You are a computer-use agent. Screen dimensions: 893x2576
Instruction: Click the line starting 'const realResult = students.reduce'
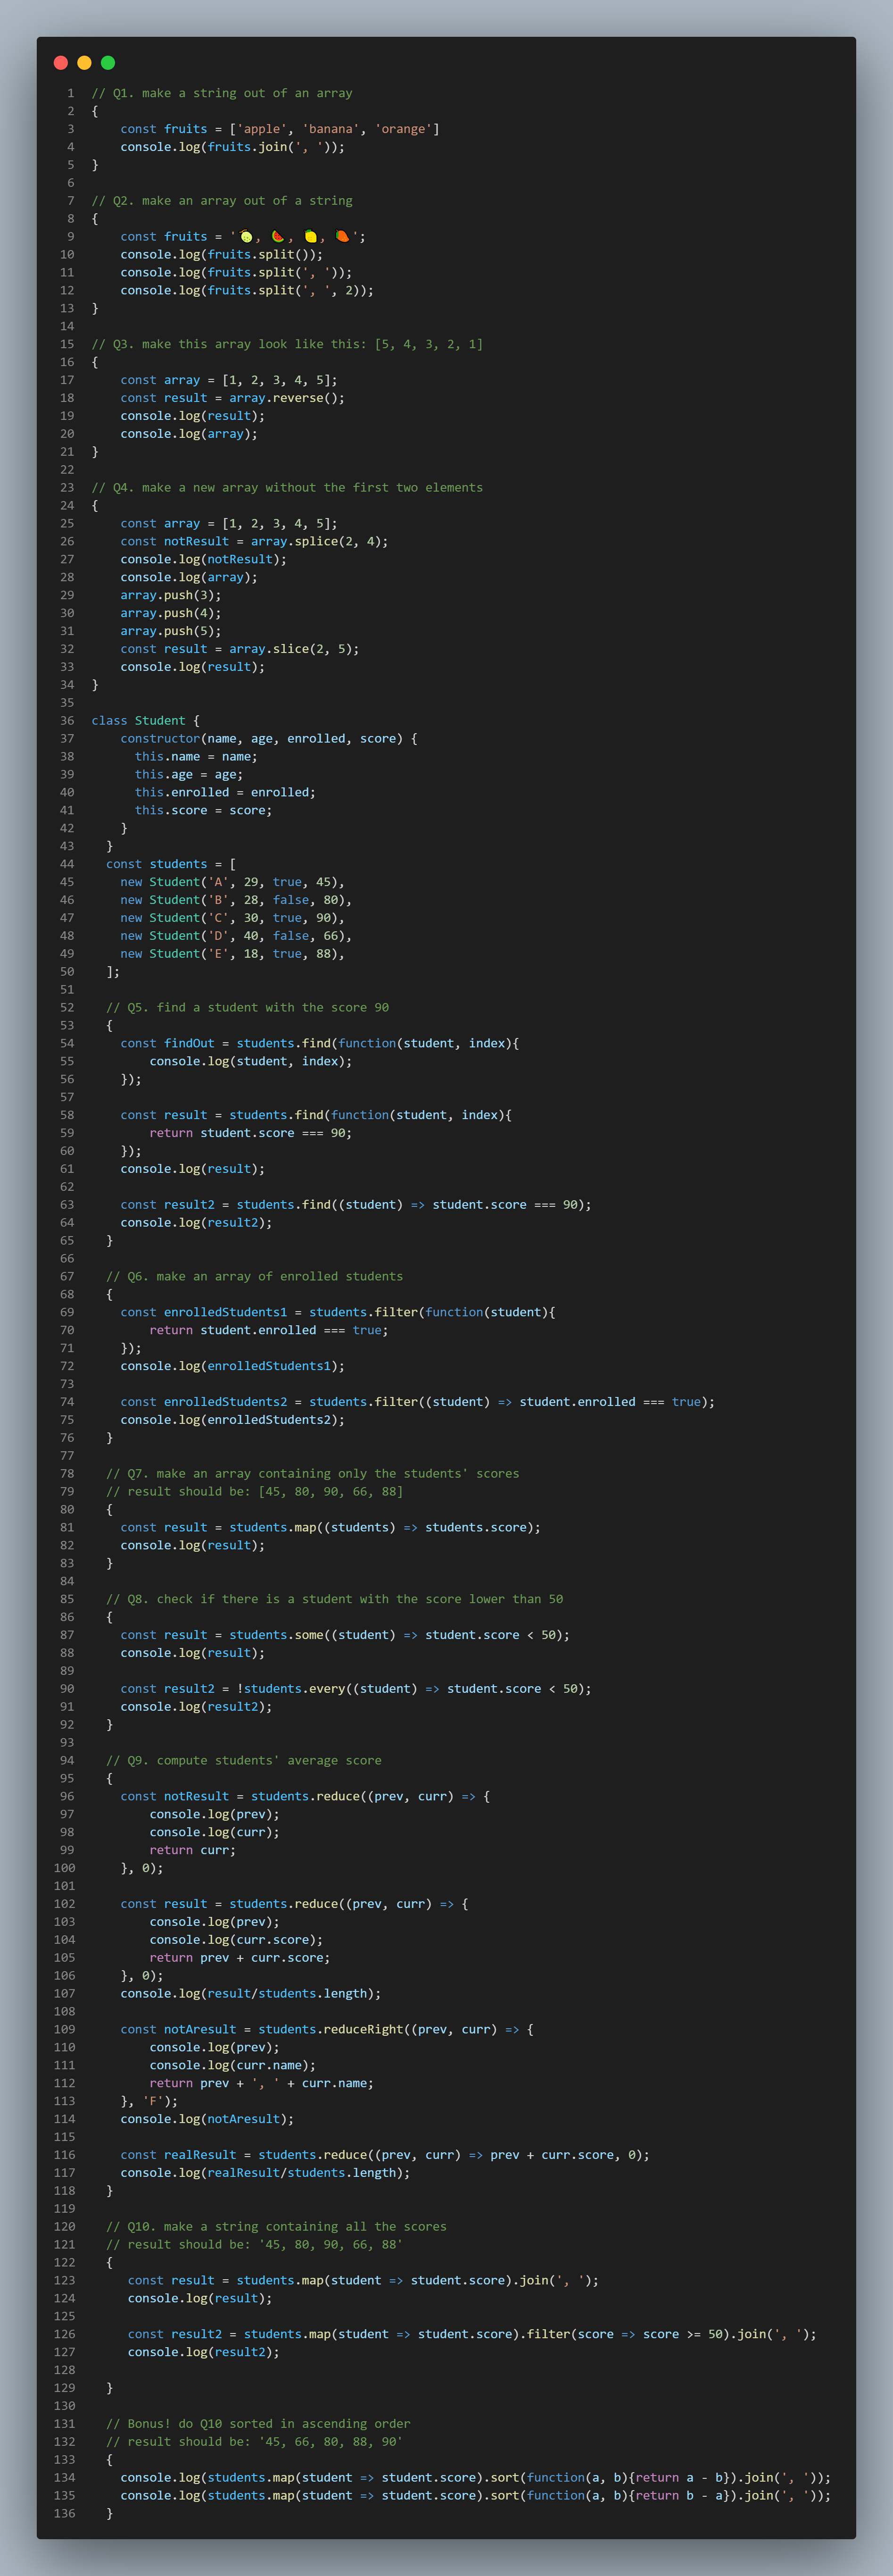pyautogui.click(x=385, y=2156)
